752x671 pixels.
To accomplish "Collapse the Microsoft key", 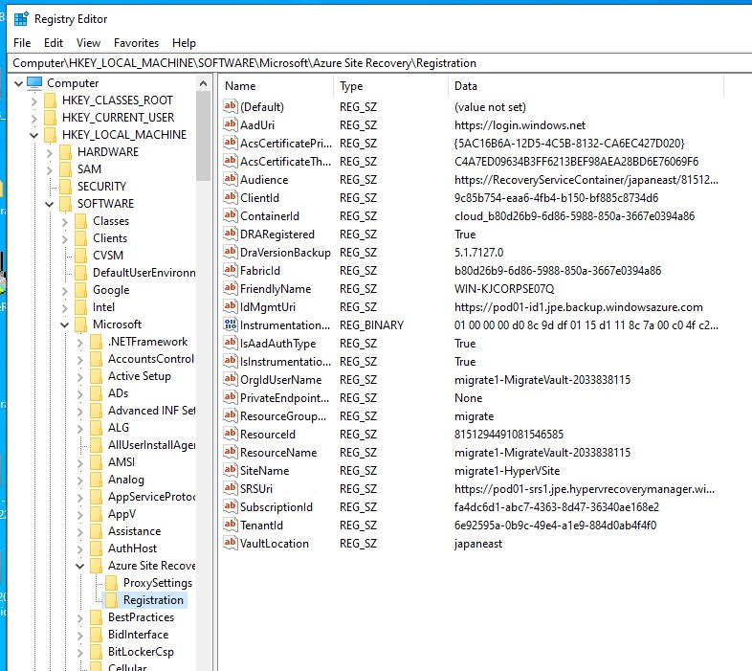I will pyautogui.click(x=65, y=324).
